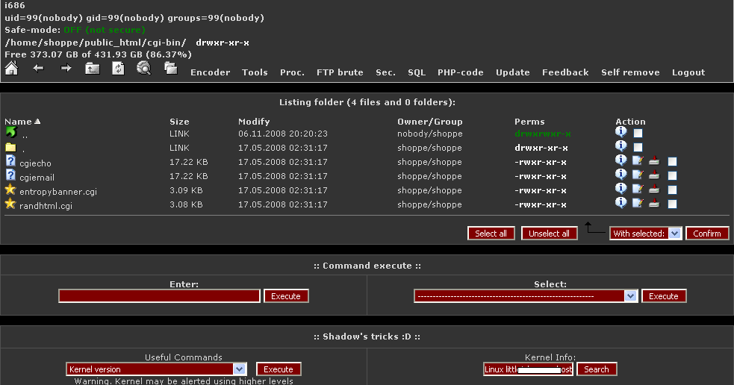Tick the checkbox for the '.' entry

pos(638,147)
